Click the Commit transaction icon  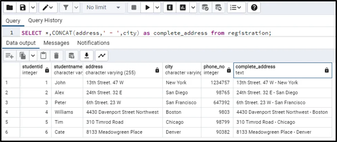205,7
